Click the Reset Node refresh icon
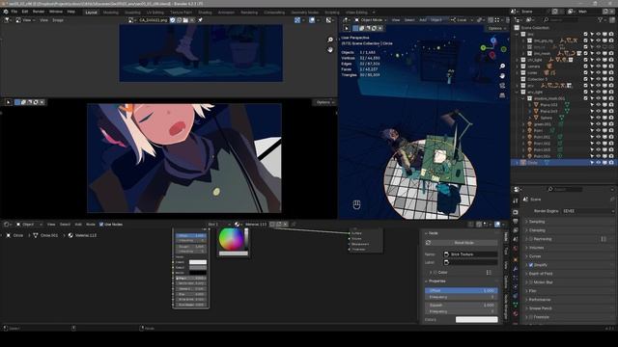Viewport: 618px width, 347px height. [428, 243]
